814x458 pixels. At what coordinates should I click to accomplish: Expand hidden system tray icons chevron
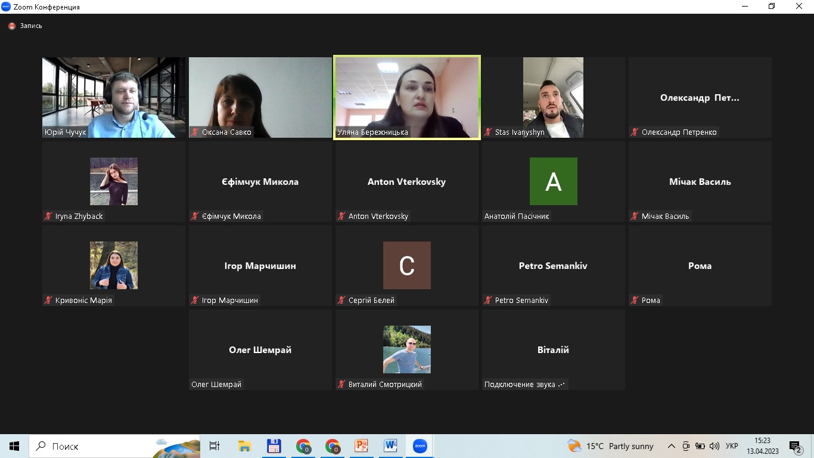[x=671, y=446]
